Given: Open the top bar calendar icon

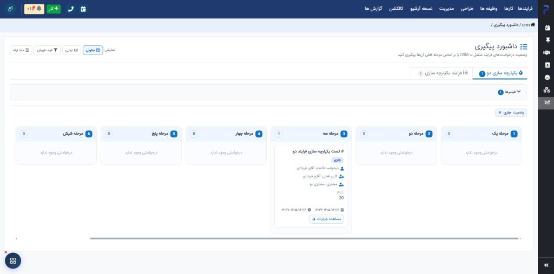Looking at the screenshot, I should (x=83, y=9).
